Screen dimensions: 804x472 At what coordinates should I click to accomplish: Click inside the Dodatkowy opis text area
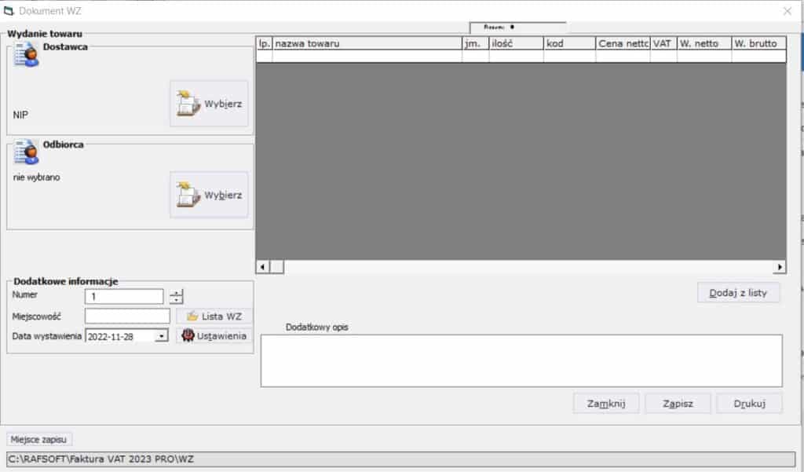click(x=521, y=360)
